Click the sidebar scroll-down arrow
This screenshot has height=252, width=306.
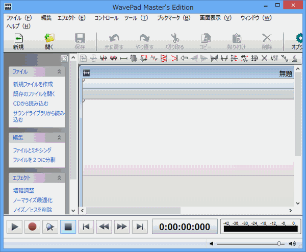point(73,211)
